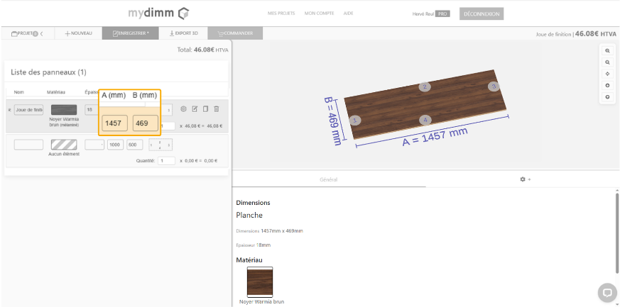Image resolution: width=620 pixels, height=307 pixels.
Task: Select edge marker 2 on the board
Action: tap(425, 86)
